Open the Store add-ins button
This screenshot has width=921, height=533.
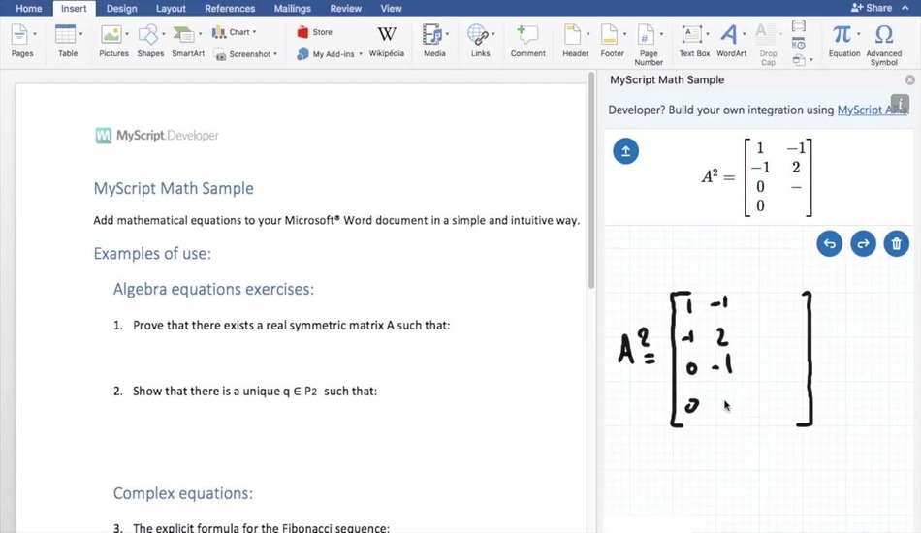coord(314,32)
